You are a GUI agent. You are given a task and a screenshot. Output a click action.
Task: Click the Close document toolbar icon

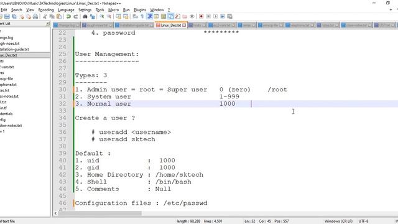pyautogui.click(x=21, y=17)
